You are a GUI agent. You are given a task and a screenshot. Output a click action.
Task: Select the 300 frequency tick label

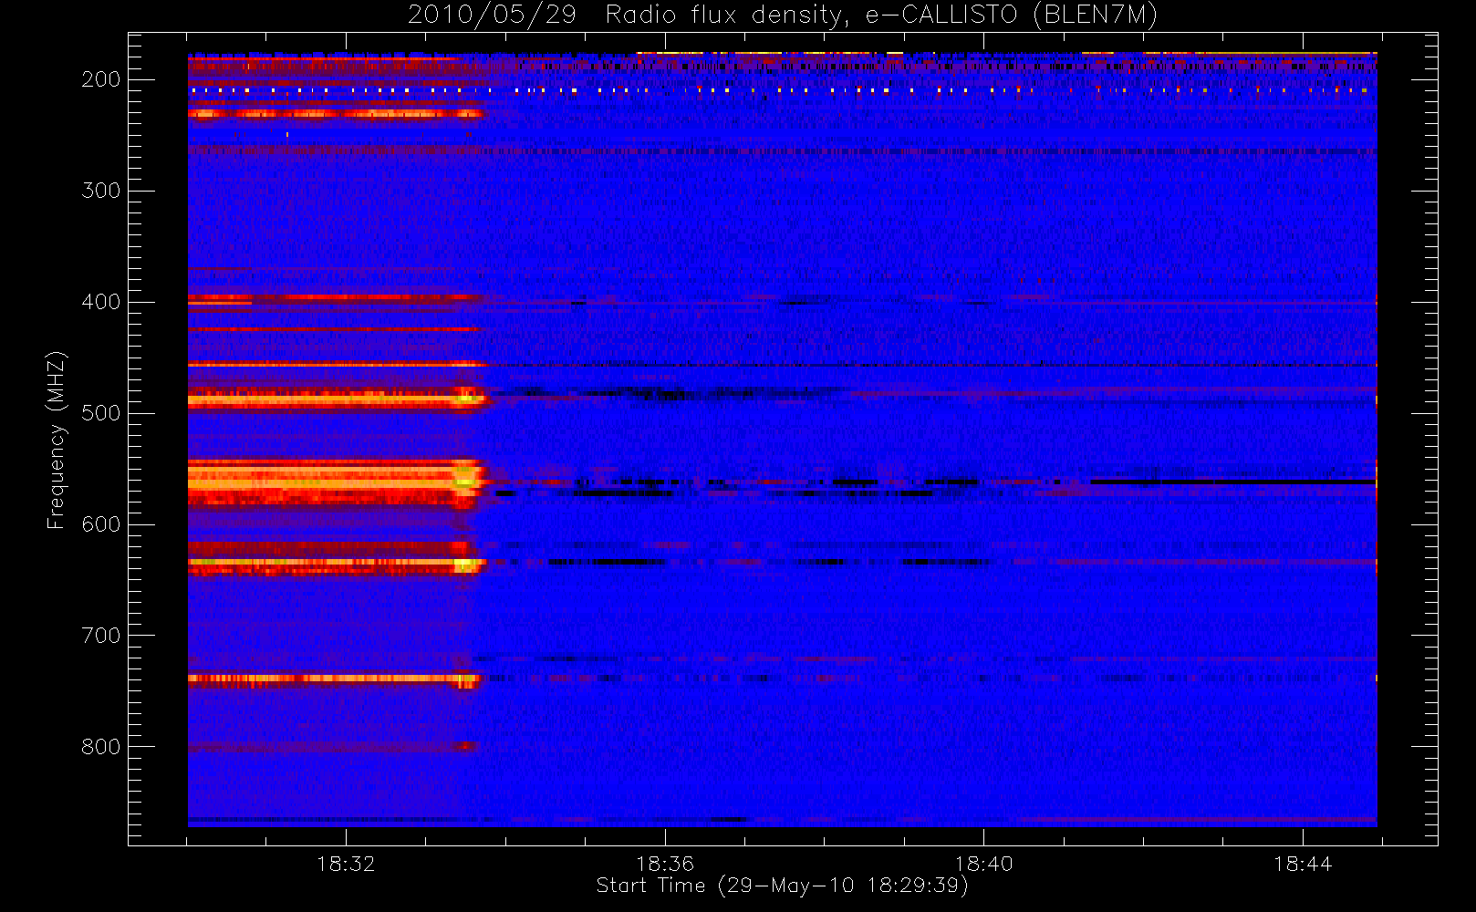point(101,191)
